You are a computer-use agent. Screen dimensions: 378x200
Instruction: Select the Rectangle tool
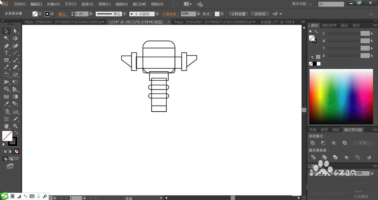(6, 60)
